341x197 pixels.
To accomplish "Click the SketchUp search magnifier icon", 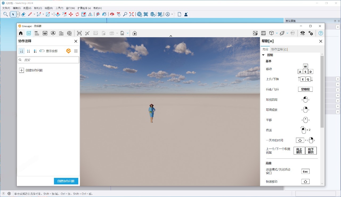I will tap(6, 14).
